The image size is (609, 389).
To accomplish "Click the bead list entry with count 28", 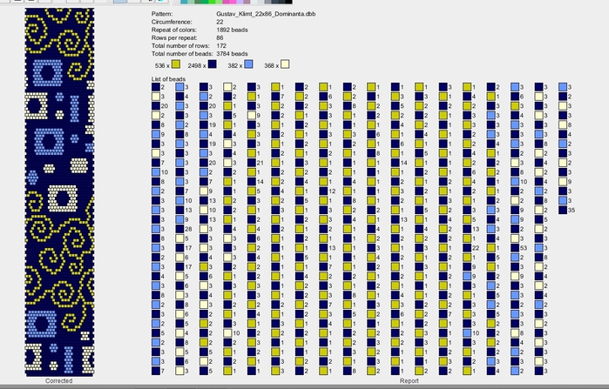I will coord(183,229).
